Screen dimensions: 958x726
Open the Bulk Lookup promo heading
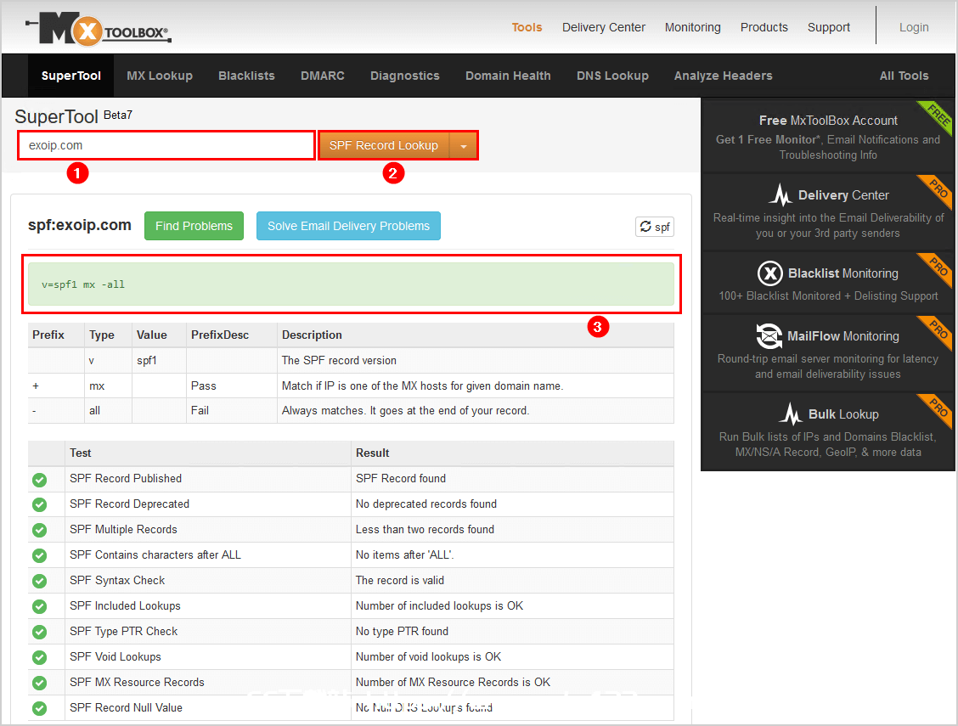[843, 414]
